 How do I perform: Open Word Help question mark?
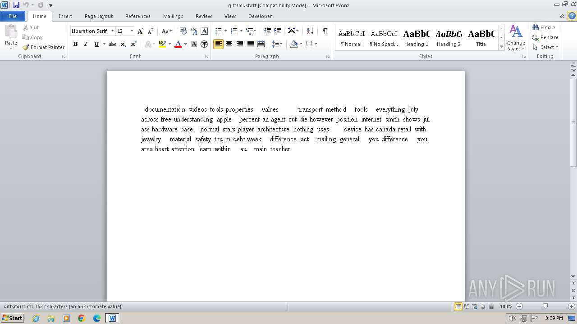572,16
